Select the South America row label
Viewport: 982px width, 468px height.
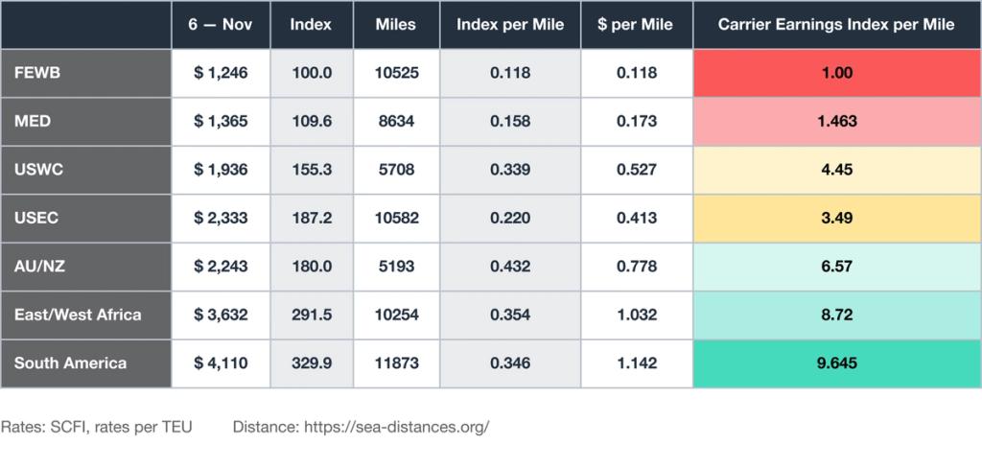[x=85, y=363]
